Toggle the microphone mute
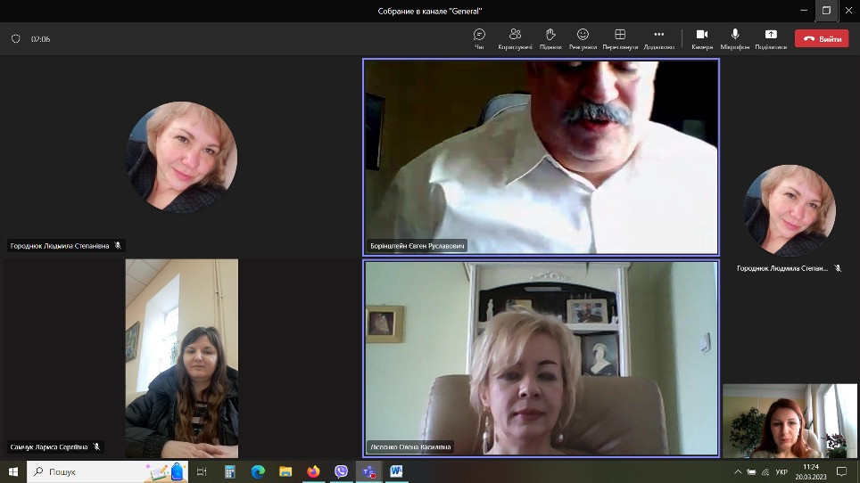 click(x=735, y=37)
